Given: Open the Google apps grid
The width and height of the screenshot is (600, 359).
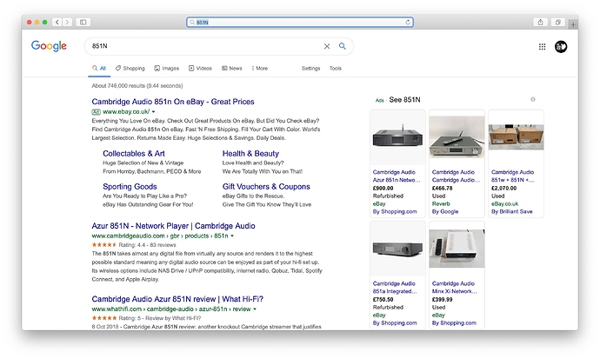Looking at the screenshot, I should click(543, 47).
